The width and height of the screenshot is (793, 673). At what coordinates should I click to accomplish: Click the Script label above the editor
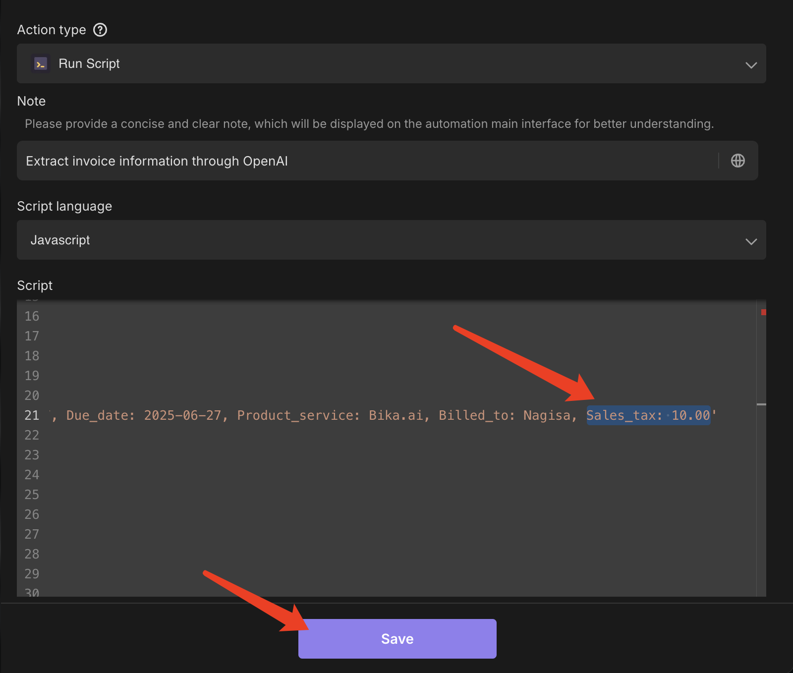coord(35,285)
